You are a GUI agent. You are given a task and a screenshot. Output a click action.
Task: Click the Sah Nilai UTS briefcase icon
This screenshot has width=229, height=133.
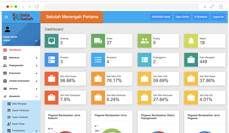tap(98, 78)
